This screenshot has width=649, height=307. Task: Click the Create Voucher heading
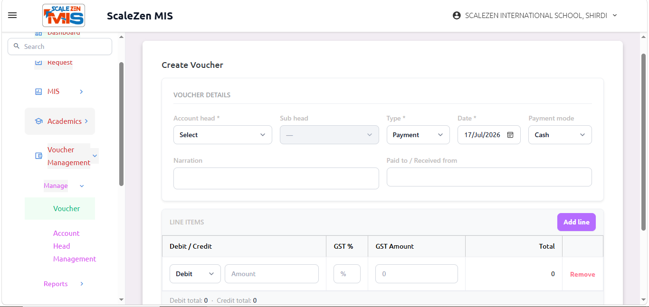pyautogui.click(x=192, y=65)
